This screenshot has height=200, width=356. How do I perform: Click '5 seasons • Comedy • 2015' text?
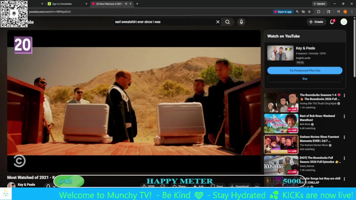(x=311, y=53)
